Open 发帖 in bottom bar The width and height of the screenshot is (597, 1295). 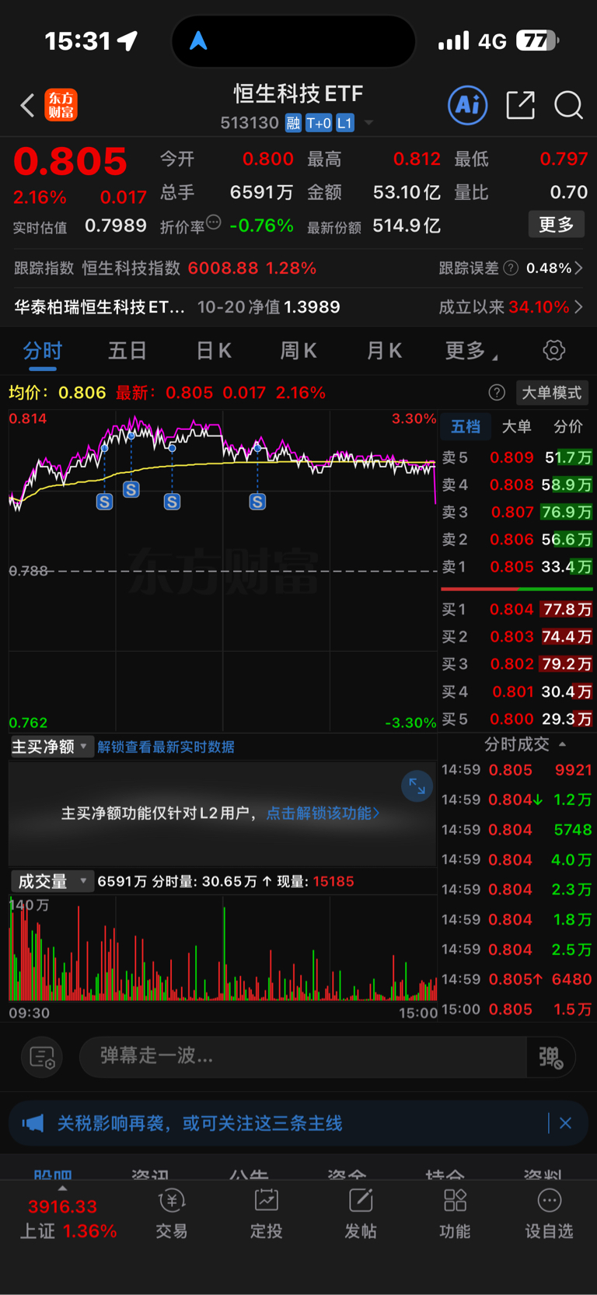[x=361, y=1213]
